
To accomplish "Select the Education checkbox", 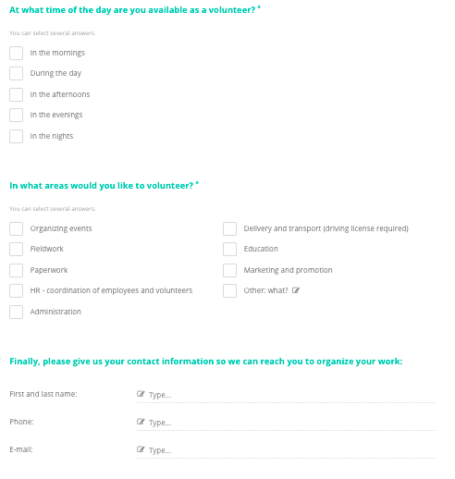I will point(229,249).
